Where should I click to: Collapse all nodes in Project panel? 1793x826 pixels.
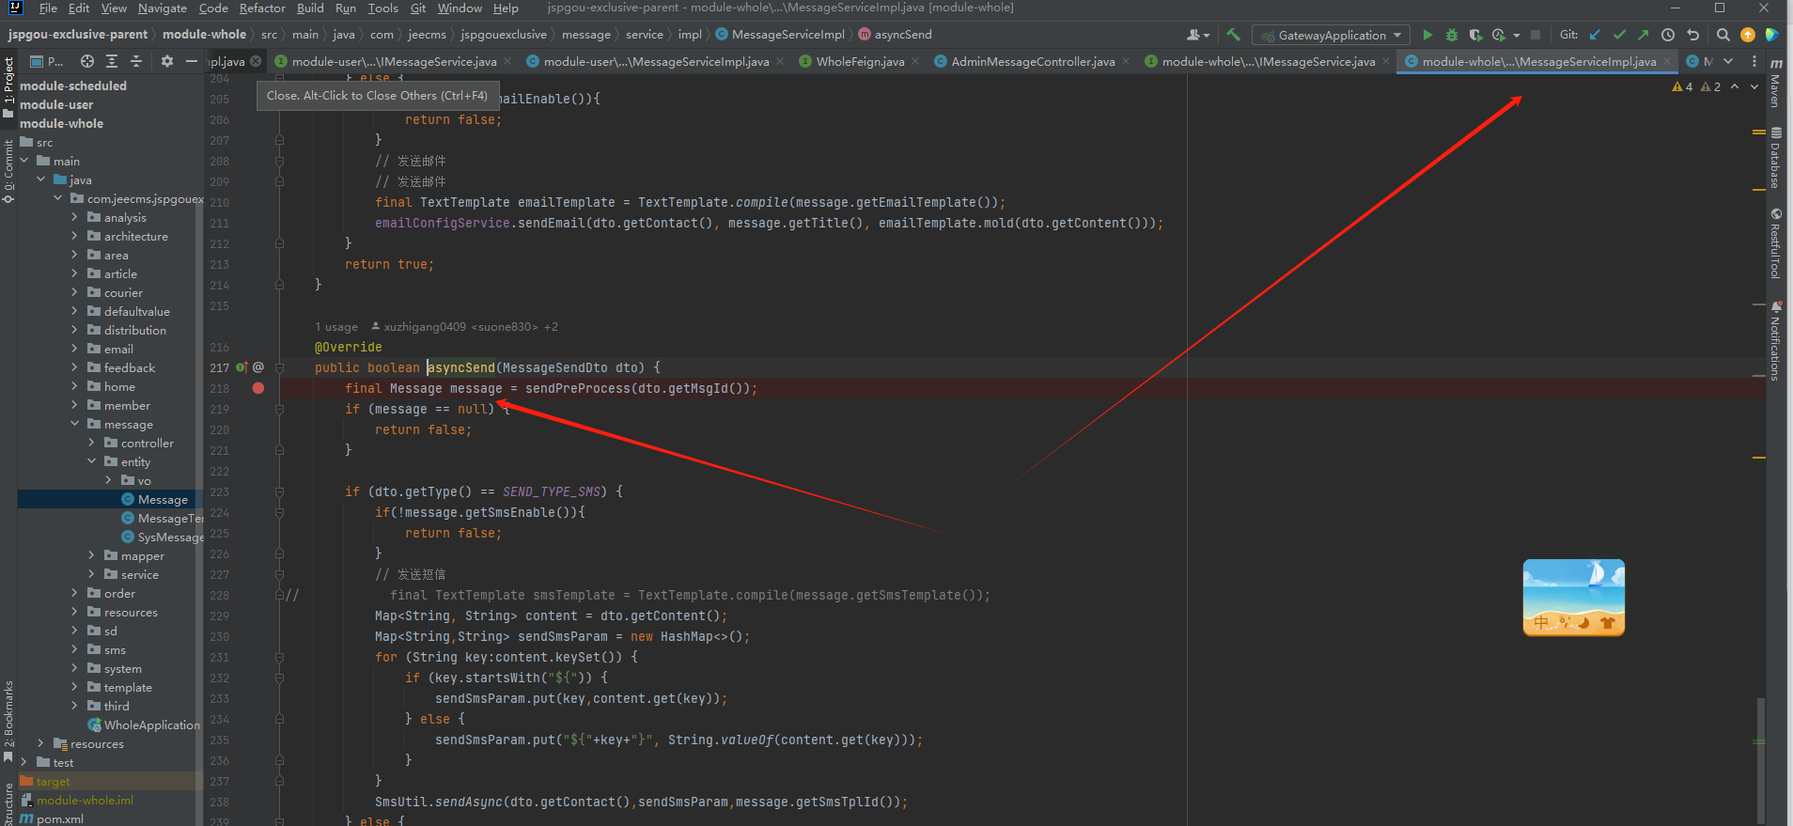136,61
